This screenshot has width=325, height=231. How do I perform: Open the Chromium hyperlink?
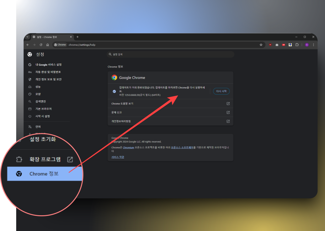tap(128, 147)
